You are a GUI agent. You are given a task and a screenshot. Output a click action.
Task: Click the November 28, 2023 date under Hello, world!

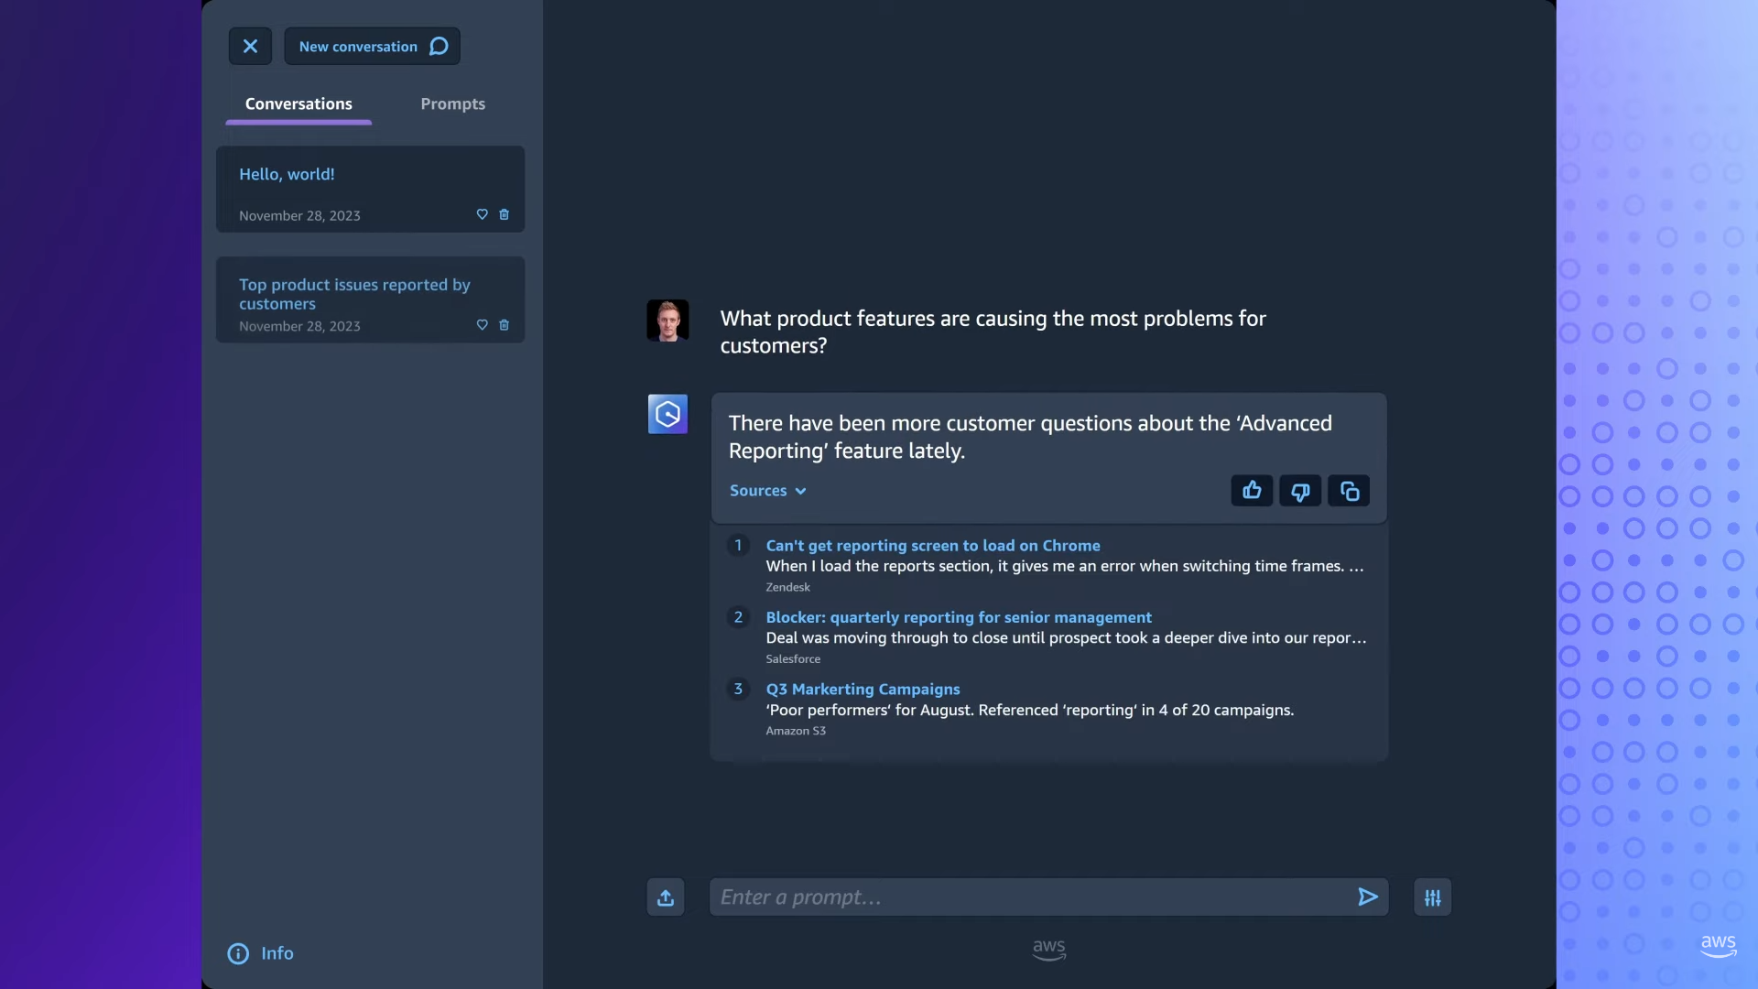coord(299,216)
